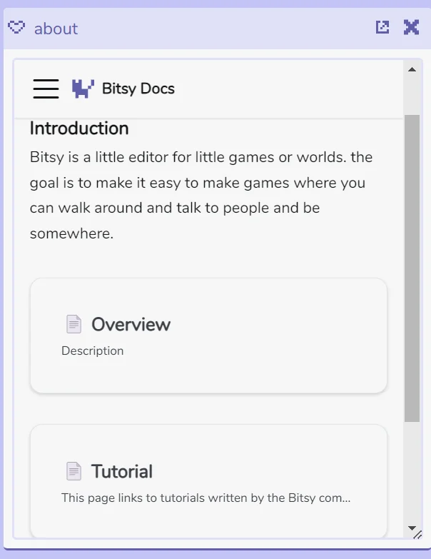Click the scrollbar down arrow
The width and height of the screenshot is (431, 559).
click(x=412, y=528)
